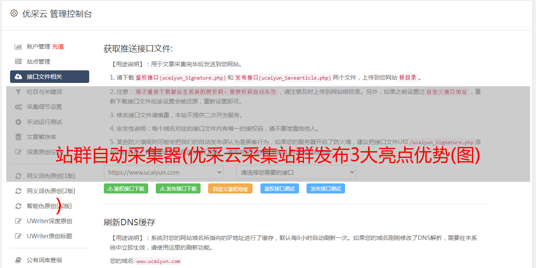Click the 鉴权接口(ucaiyun_Signature.php) code text
Image resolution: width=536 pixels, height=268 pixels.
pos(180,77)
